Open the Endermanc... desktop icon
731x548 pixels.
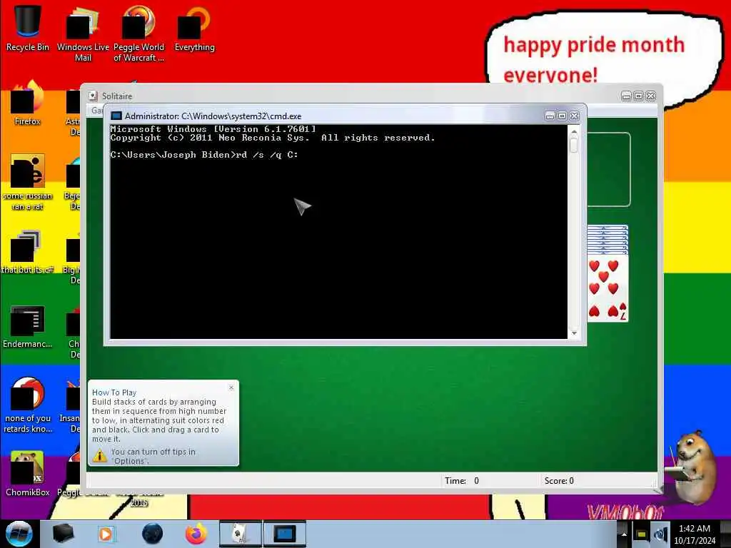click(28, 326)
